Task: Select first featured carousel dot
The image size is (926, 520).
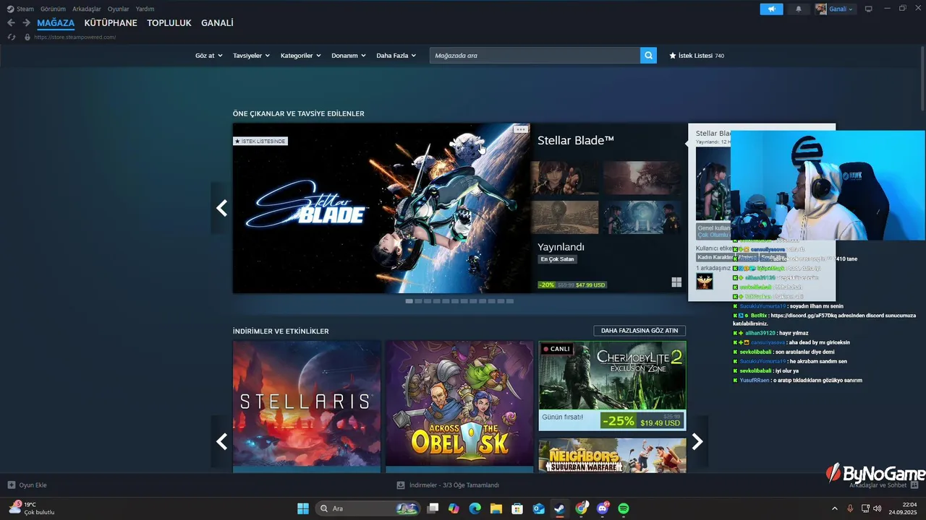Action: pos(409,301)
